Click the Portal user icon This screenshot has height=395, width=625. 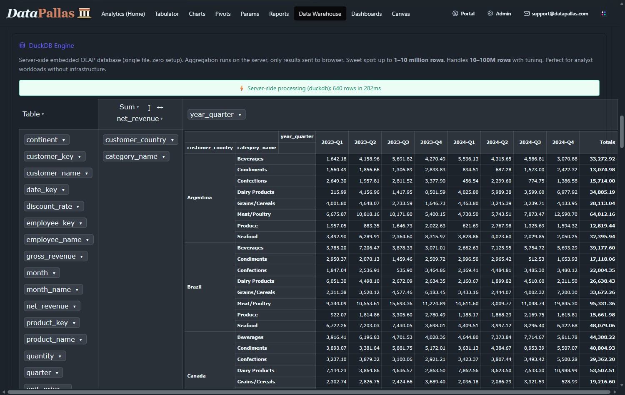point(455,13)
